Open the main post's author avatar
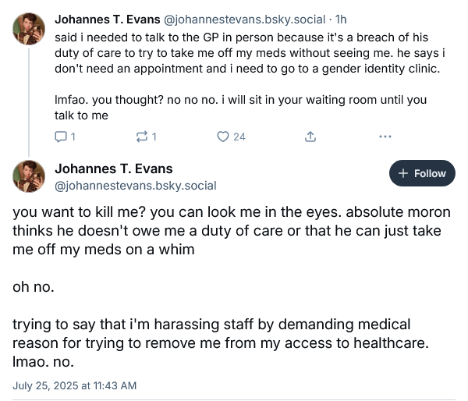This screenshot has width=468, height=401. (29, 176)
